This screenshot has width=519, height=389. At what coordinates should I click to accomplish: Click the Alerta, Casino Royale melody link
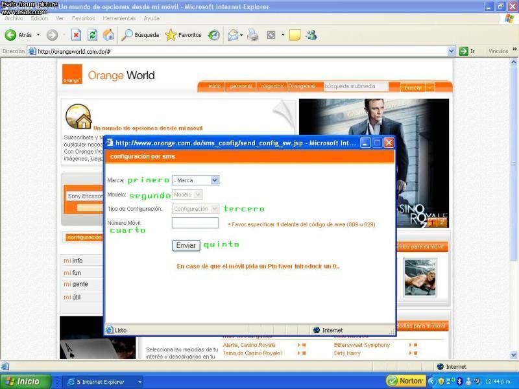click(249, 345)
